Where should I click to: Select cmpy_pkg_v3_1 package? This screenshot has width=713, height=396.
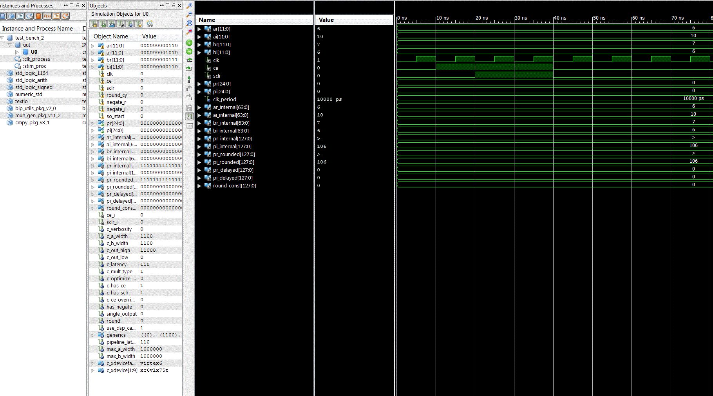point(32,123)
